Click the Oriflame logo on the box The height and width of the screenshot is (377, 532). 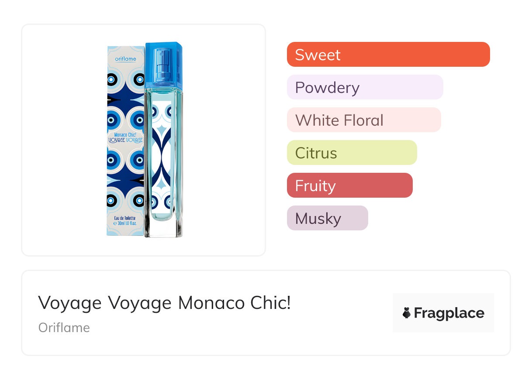tap(126, 59)
